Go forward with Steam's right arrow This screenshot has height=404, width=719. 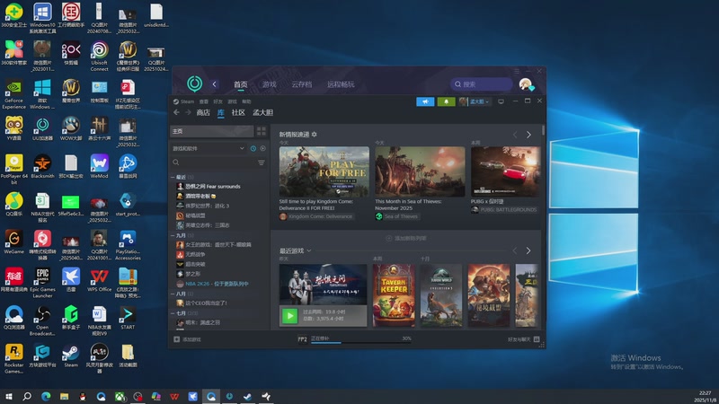[x=188, y=112]
